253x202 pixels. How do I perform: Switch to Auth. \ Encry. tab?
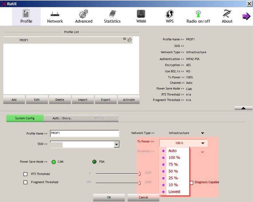(x=62, y=118)
